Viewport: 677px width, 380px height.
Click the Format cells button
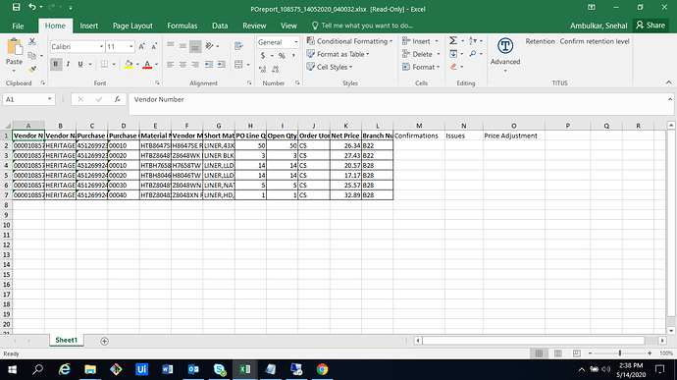click(x=421, y=67)
